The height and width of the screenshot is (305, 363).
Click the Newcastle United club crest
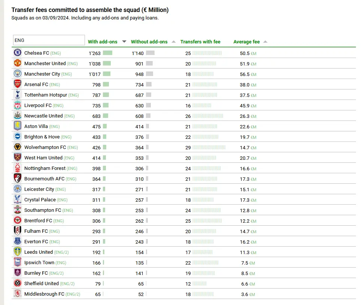pos(17,115)
